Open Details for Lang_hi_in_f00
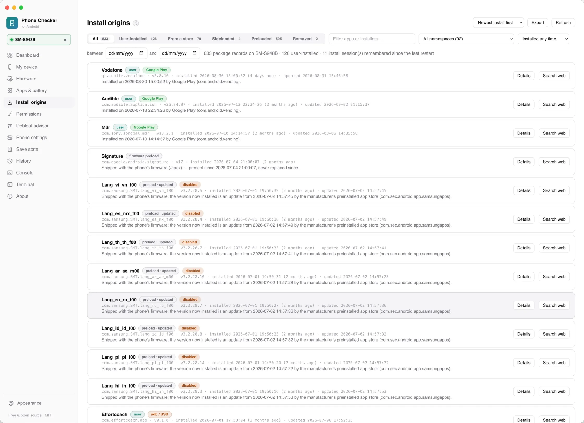The image size is (584, 423). (x=524, y=391)
